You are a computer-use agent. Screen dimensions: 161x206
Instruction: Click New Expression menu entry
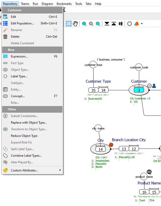coord(19,56)
